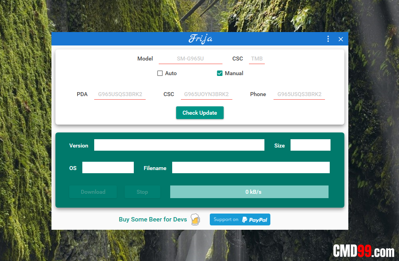The height and width of the screenshot is (261, 399).
Task: Click the Size output box
Action: tap(310, 145)
